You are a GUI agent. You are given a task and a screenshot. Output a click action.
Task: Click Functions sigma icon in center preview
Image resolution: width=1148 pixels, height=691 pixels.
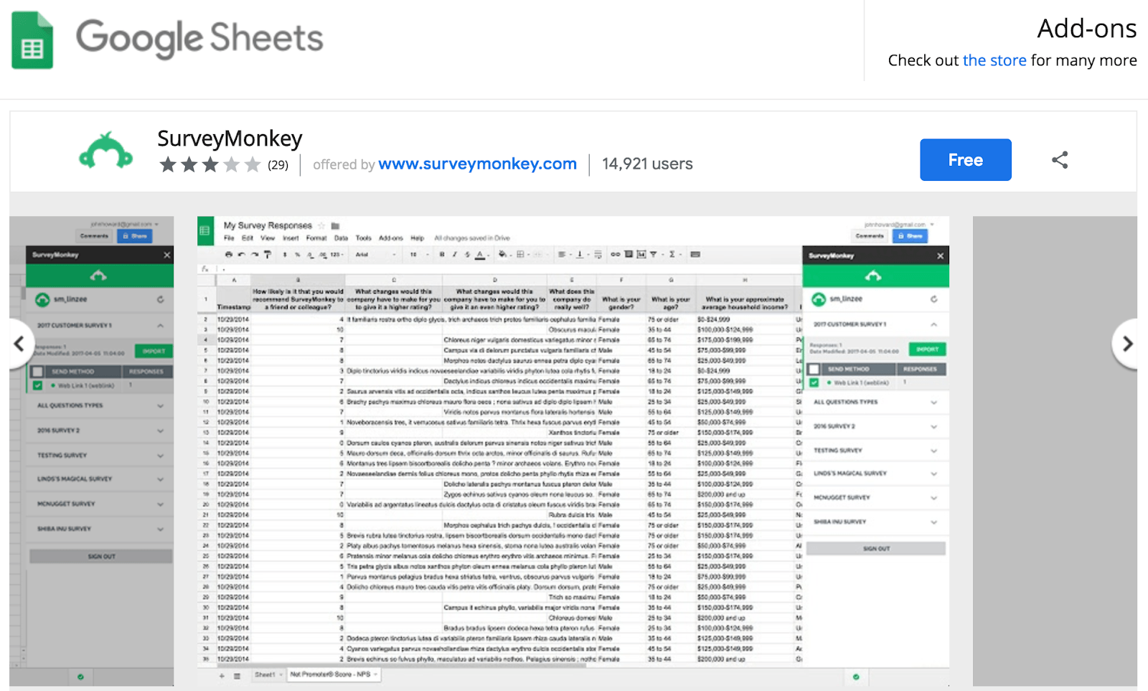tap(672, 254)
